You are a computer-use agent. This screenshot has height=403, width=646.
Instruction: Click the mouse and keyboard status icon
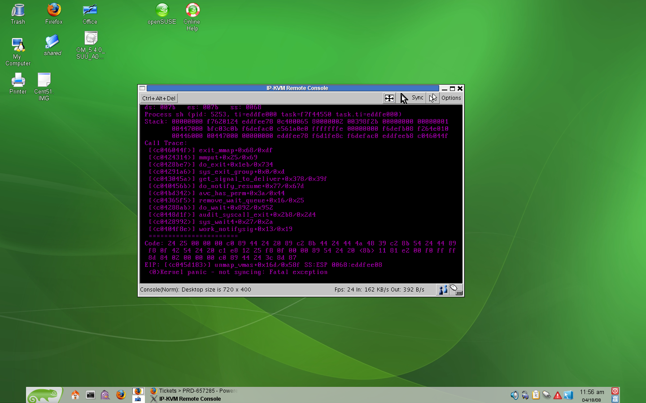(456, 290)
